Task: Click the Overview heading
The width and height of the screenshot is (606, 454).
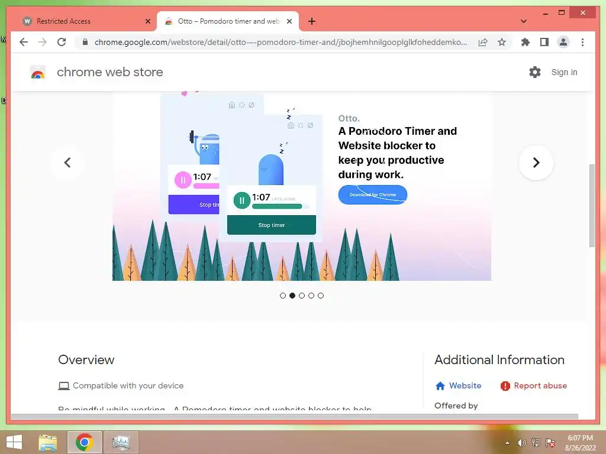Action: (x=86, y=360)
